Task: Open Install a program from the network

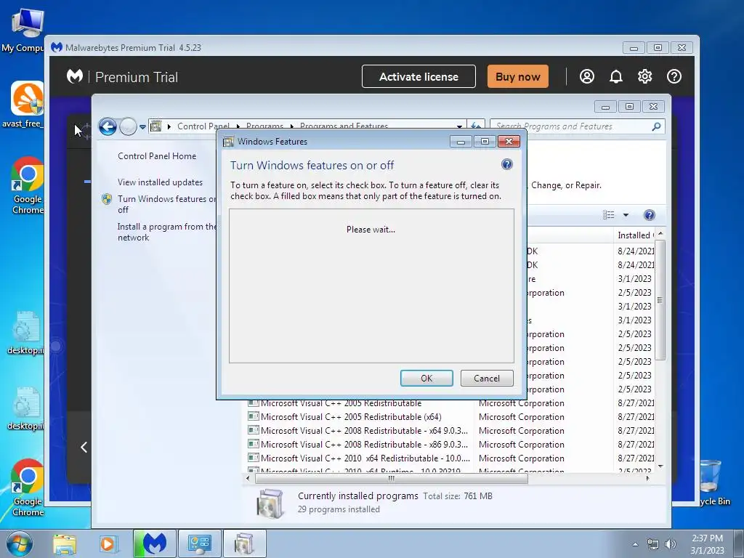Action: point(166,232)
